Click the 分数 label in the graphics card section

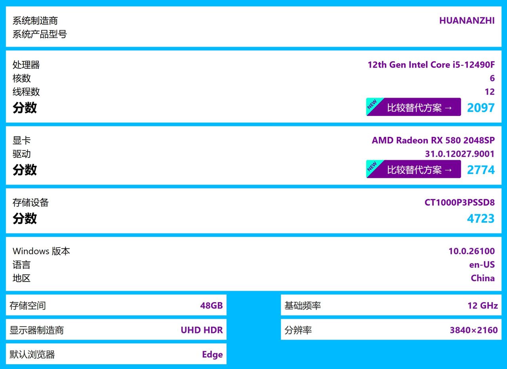[x=25, y=170]
